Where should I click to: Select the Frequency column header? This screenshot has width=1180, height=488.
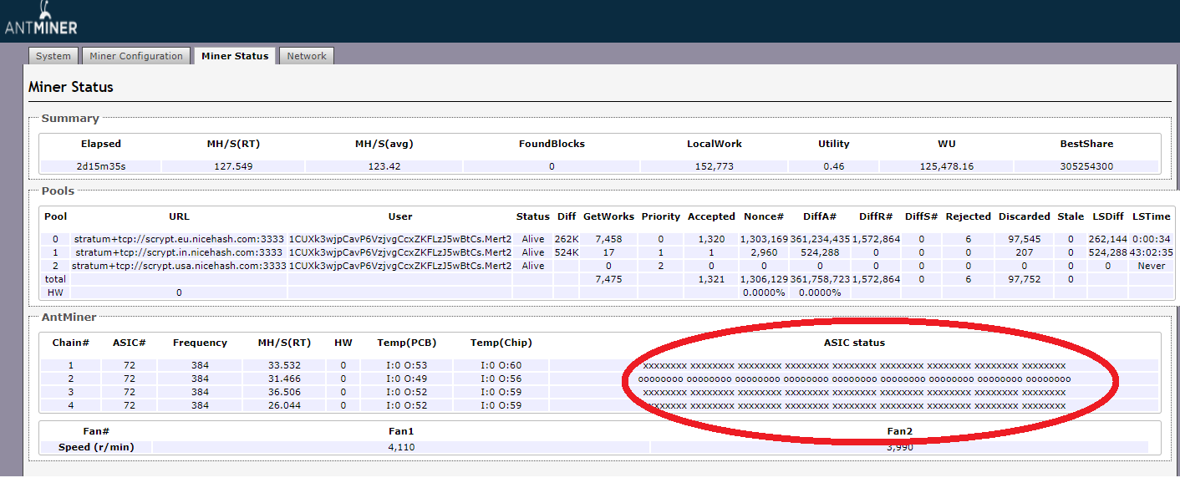tap(200, 343)
